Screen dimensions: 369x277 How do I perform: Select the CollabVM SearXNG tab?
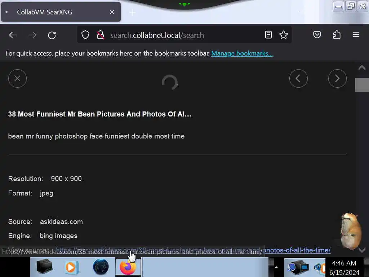click(61, 12)
